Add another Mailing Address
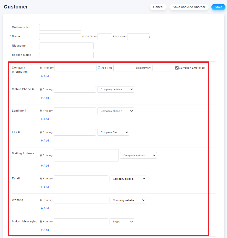The height and width of the screenshot is (238, 227). coord(45,166)
